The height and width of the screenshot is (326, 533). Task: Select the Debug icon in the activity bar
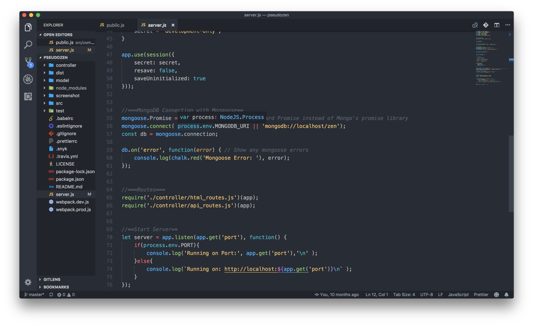(28, 79)
